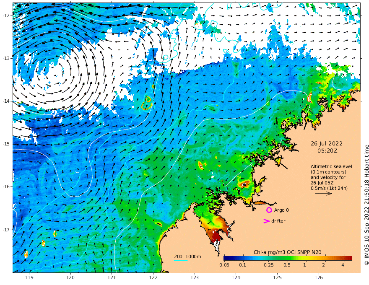Click the latitude label -17
369x285 pixels.
click(x=7, y=230)
